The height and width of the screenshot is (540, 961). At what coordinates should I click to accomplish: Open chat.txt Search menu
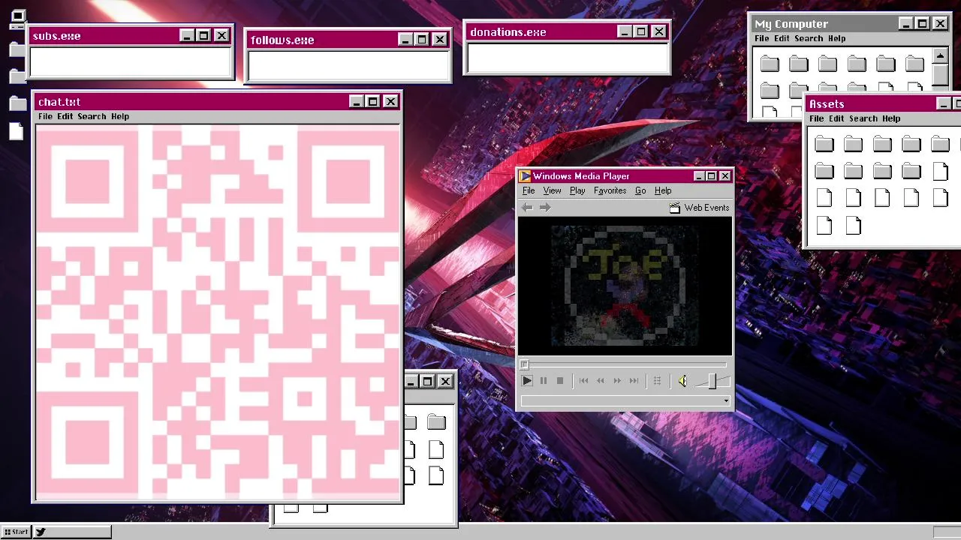[92, 116]
